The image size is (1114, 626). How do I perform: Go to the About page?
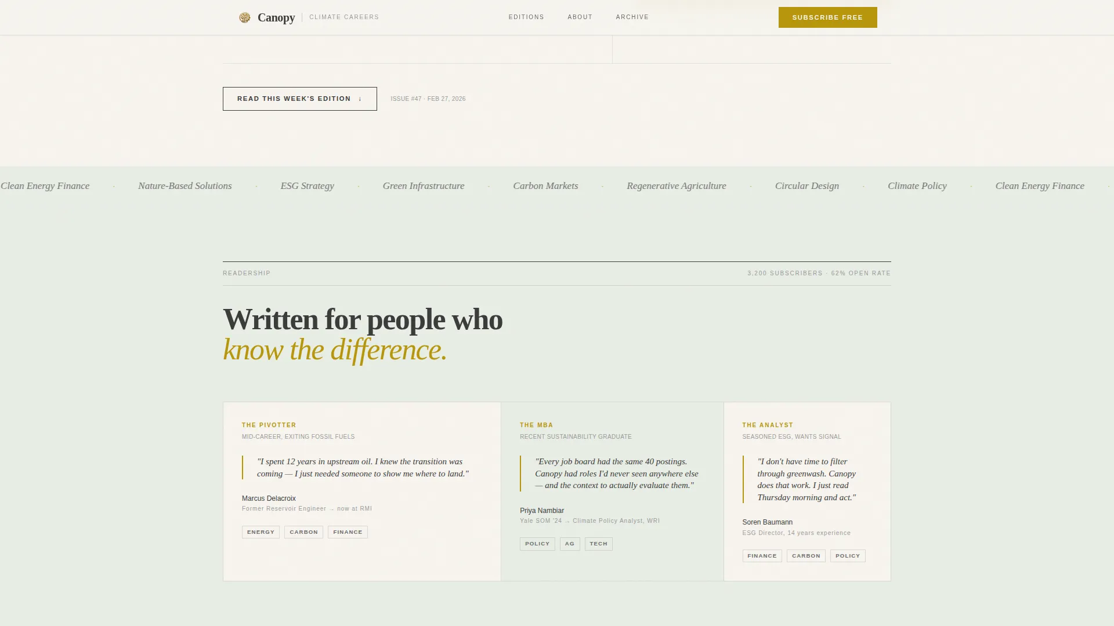pos(580,17)
